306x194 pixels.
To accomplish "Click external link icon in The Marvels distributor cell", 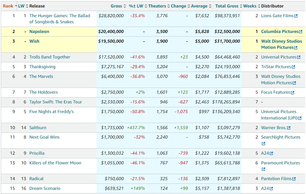I will tap(294, 83).
